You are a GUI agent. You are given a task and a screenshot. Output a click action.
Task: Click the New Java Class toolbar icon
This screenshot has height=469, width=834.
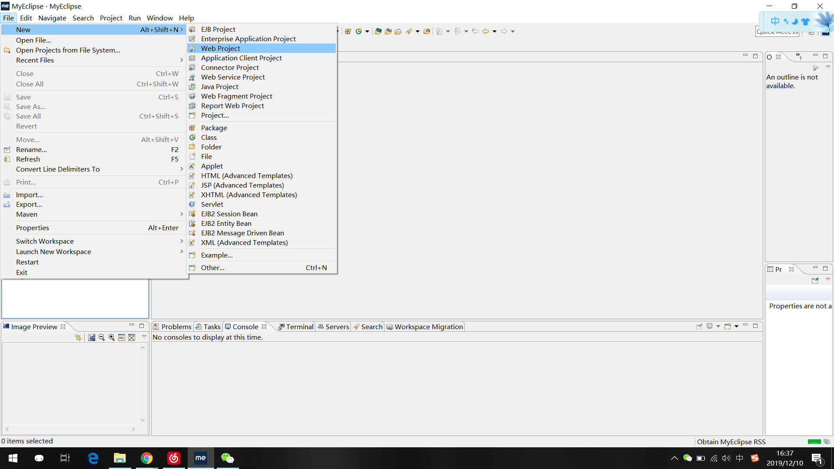[358, 31]
